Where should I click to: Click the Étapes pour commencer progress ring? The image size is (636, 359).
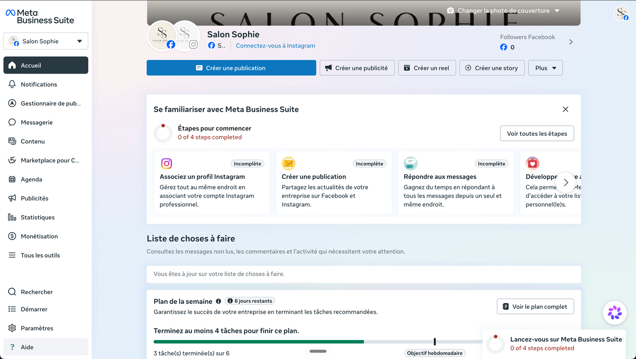point(163,133)
